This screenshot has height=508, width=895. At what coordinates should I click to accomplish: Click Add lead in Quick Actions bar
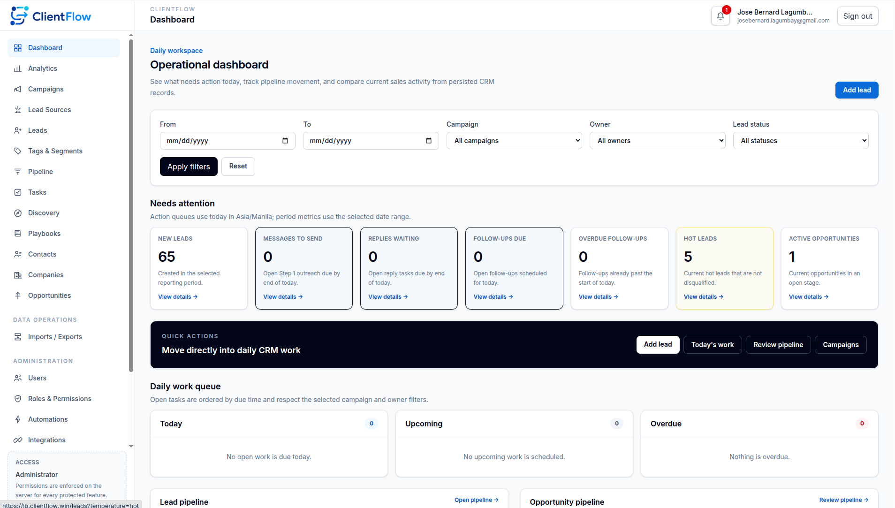[658, 345]
